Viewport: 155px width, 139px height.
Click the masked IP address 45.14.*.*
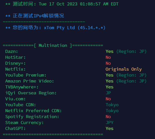point(91,28)
